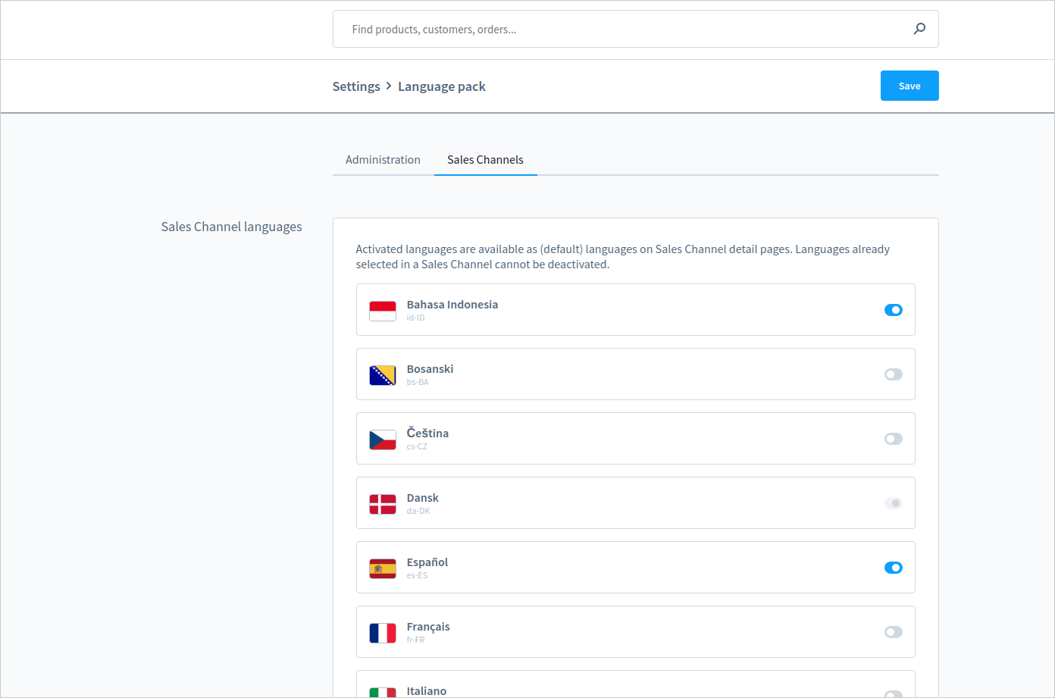
Task: Focus the Find products search field
Action: click(x=635, y=29)
